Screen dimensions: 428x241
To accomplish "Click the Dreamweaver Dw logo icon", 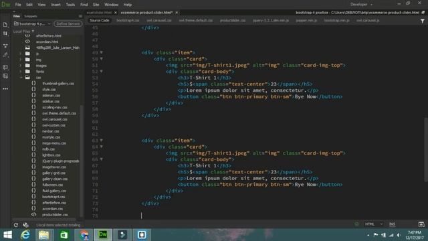I will click(x=6, y=5).
